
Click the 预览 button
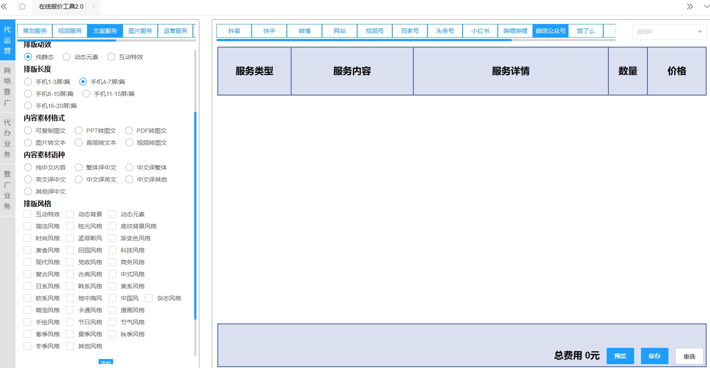coord(620,356)
